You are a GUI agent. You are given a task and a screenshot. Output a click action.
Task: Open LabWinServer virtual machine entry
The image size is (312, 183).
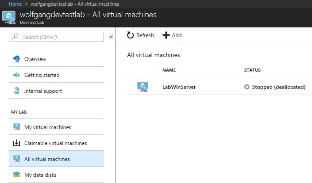click(179, 87)
